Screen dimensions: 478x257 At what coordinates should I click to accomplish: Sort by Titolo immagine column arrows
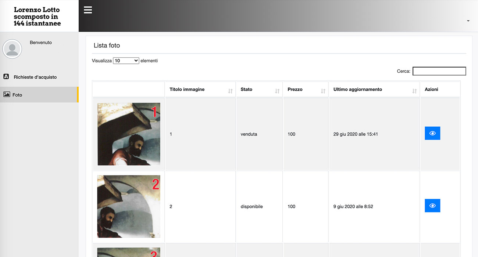click(230, 91)
